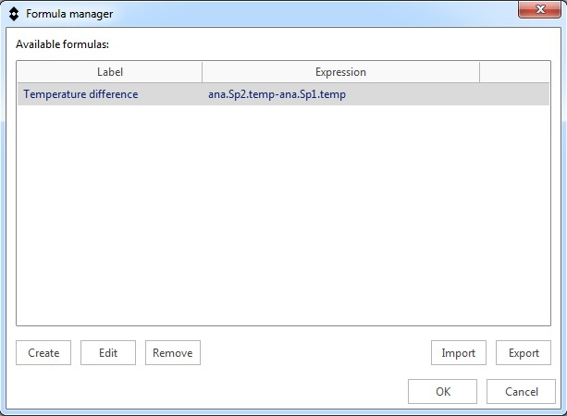Select the Temperature difference formula row
567x416 pixels.
tap(80, 94)
